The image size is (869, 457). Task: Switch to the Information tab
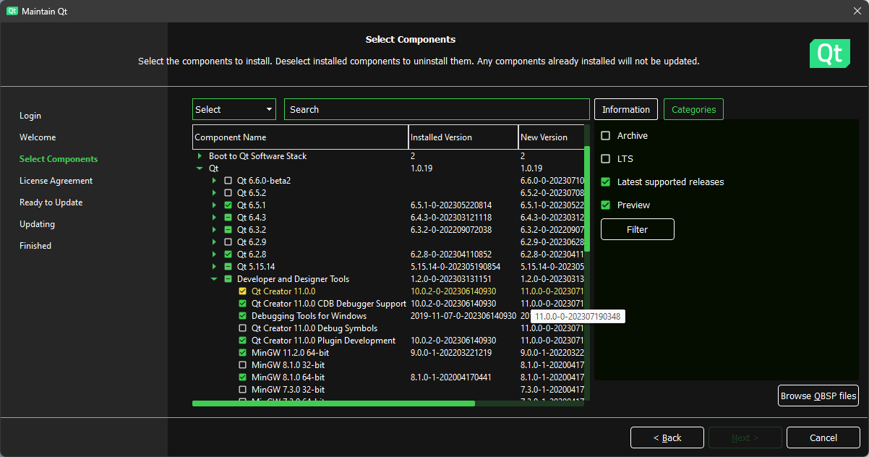626,109
